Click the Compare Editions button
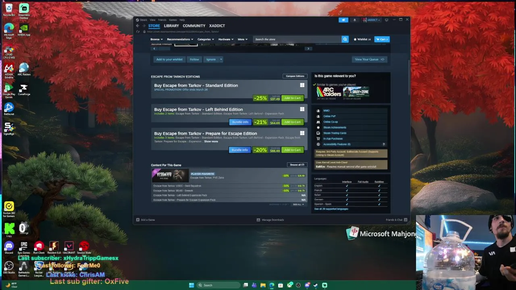The height and width of the screenshot is (290, 516). [295, 76]
